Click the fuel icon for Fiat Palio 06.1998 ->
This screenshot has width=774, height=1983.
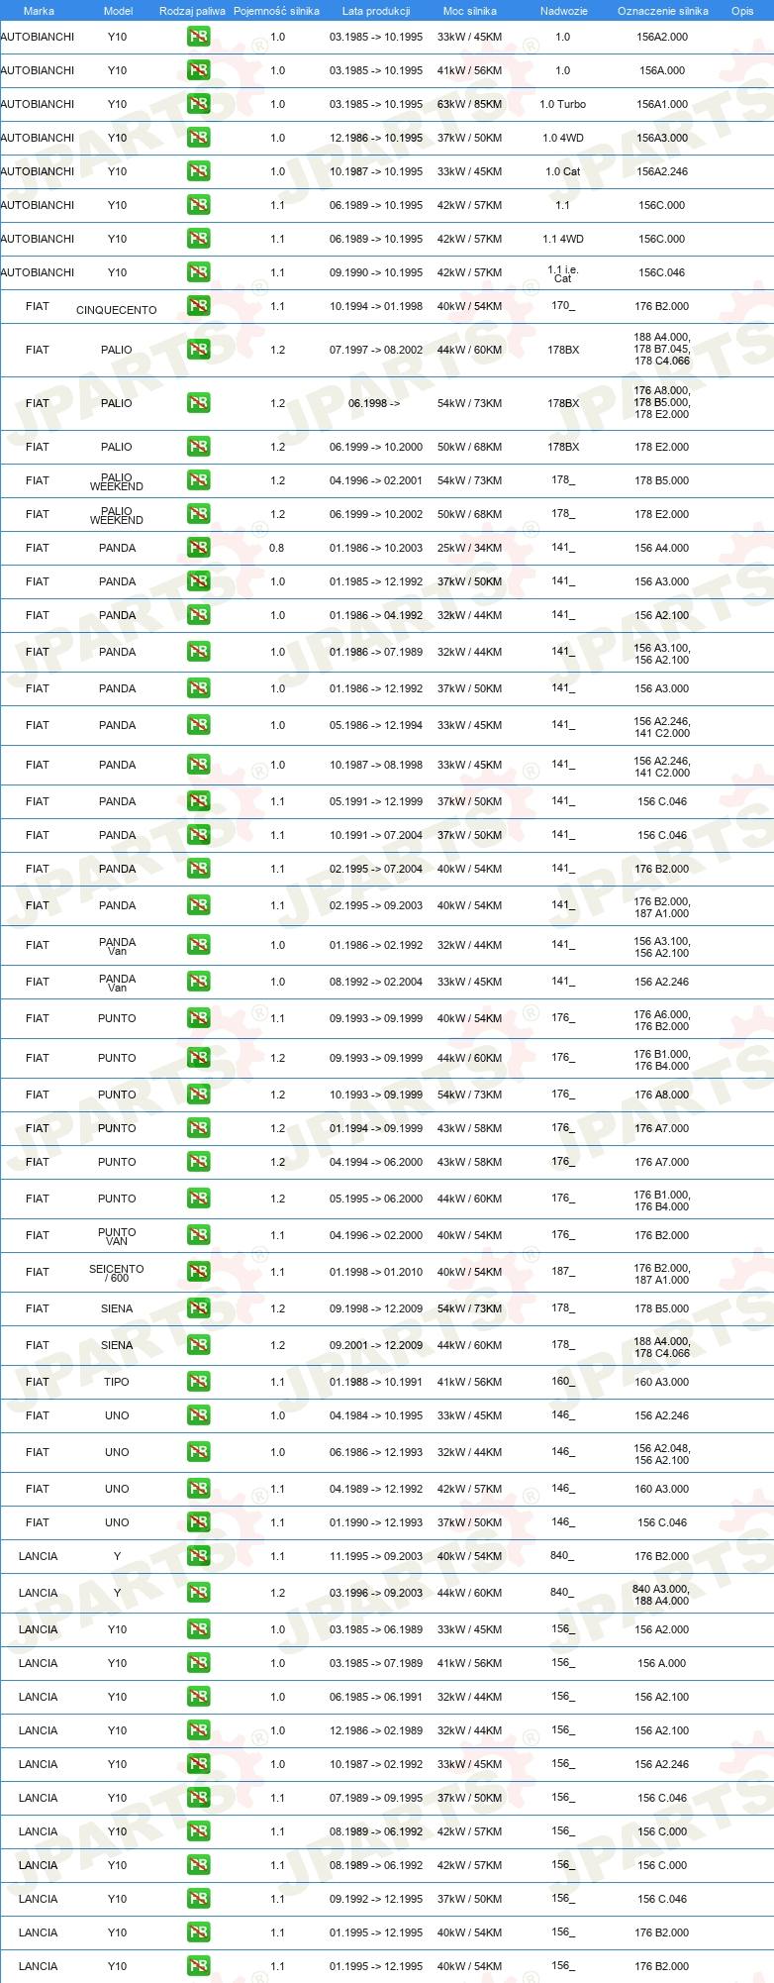pyautogui.click(x=198, y=403)
